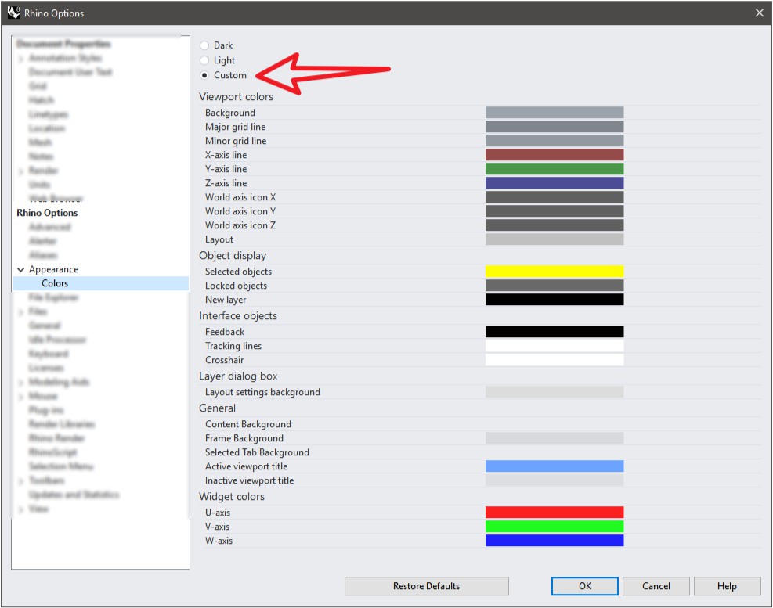Change the World axis icon Z swatch
This screenshot has height=608, width=773.
[x=554, y=225]
